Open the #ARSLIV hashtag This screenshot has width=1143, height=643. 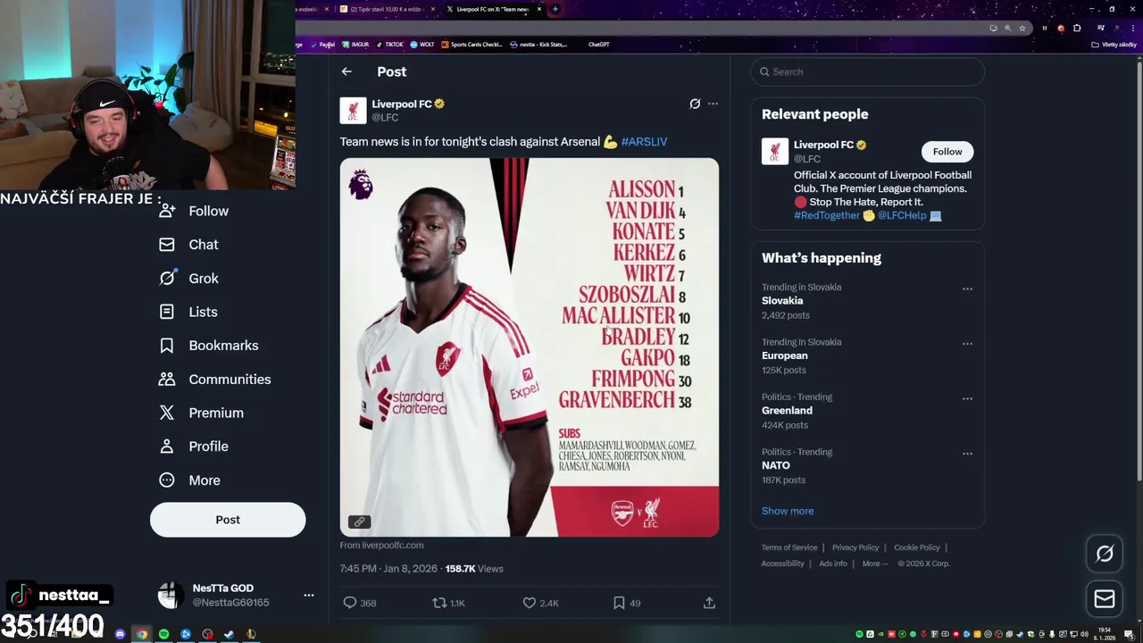pos(644,141)
